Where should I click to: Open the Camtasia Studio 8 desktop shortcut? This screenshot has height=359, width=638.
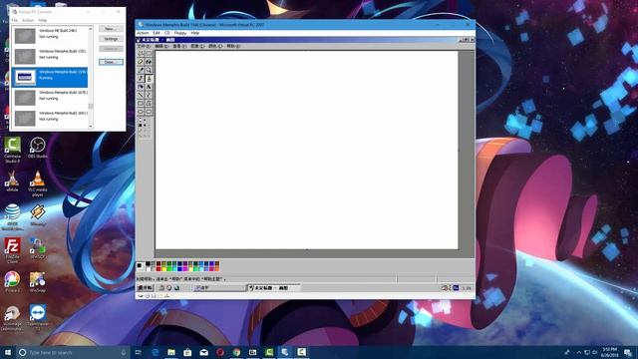[12, 150]
